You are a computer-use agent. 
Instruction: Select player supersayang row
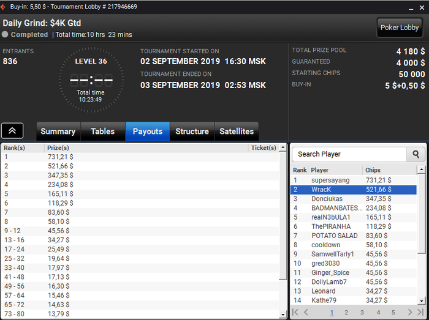(x=353, y=180)
